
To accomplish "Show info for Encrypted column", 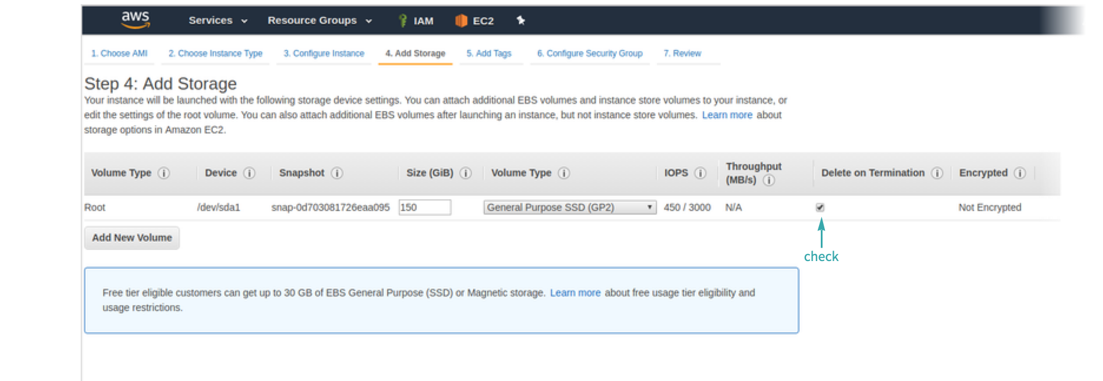I will coord(1020,173).
